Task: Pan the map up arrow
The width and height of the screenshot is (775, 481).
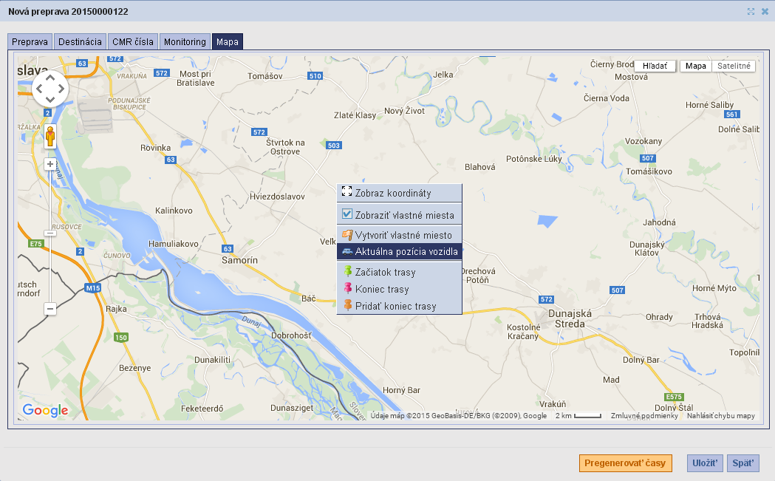Action: [x=50, y=78]
